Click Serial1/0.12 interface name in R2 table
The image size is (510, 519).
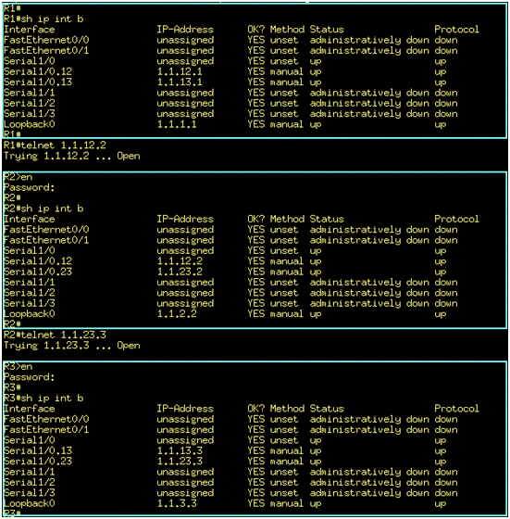pos(38,261)
